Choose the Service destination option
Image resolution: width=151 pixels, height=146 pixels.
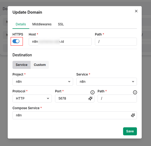pos(22,65)
